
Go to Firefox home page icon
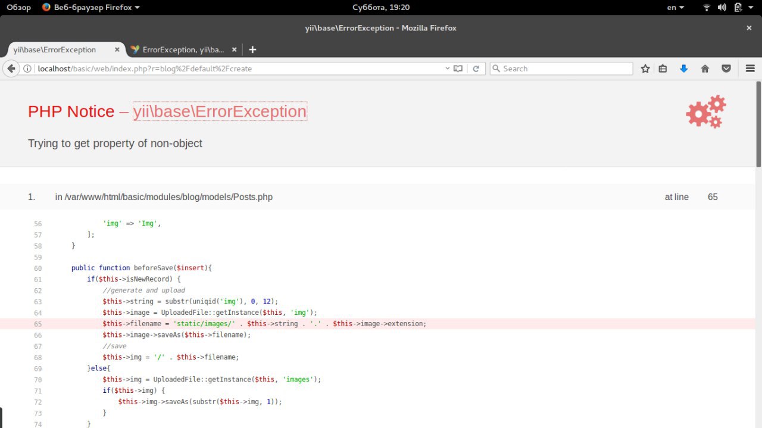click(705, 68)
